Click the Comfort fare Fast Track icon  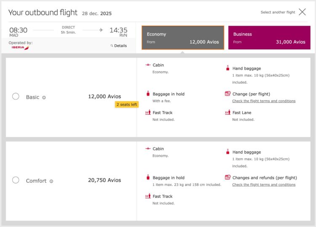148,196
